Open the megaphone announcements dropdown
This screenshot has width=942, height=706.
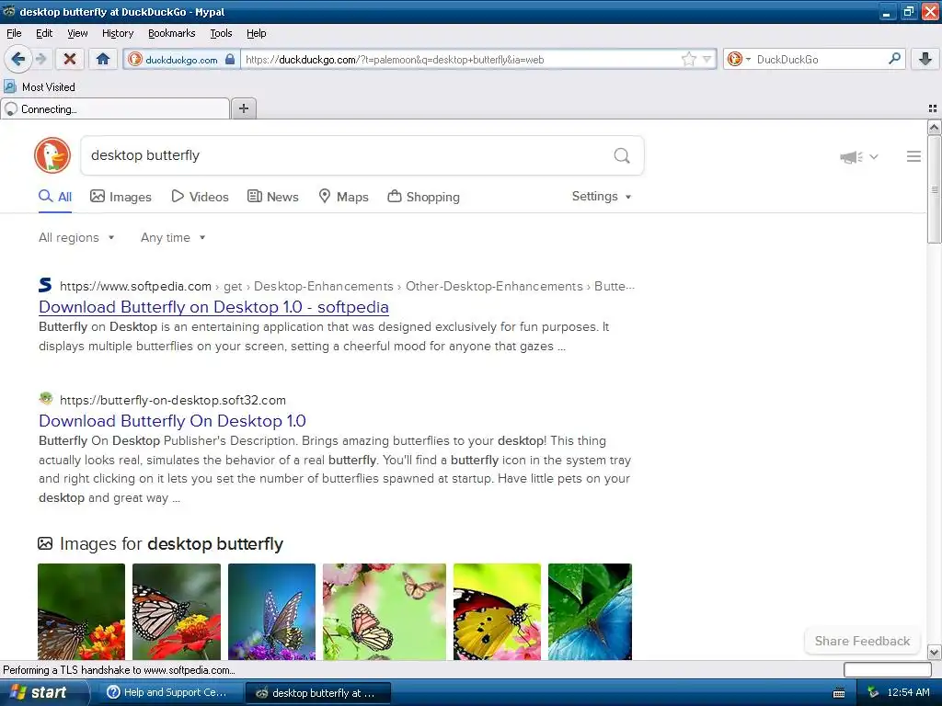click(x=859, y=156)
